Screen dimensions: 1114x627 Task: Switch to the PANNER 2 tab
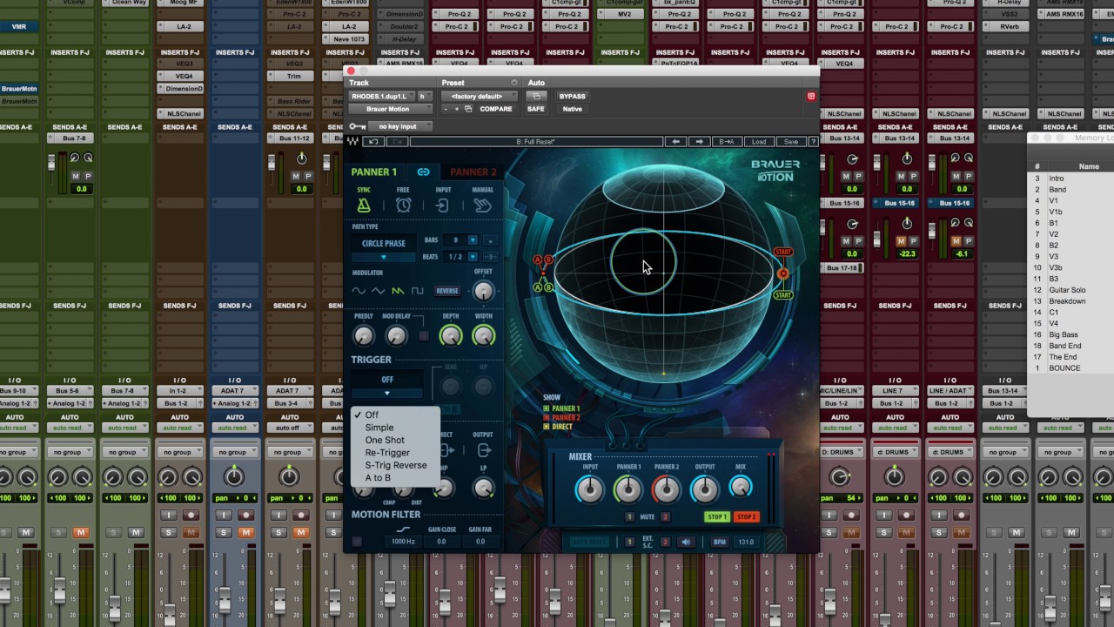pyautogui.click(x=473, y=172)
